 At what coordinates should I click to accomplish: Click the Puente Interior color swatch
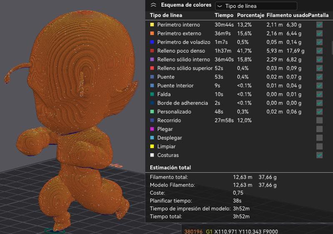tap(152, 85)
